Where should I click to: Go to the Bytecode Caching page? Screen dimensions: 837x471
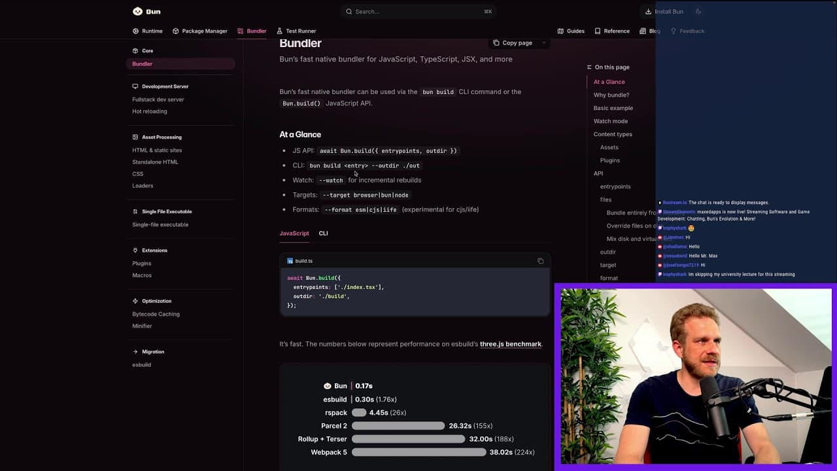156,314
